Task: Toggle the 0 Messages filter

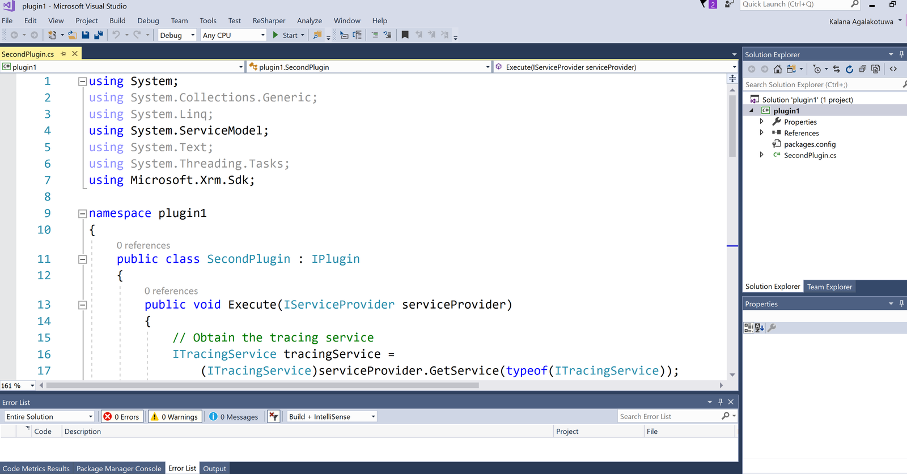Action: 234,417
